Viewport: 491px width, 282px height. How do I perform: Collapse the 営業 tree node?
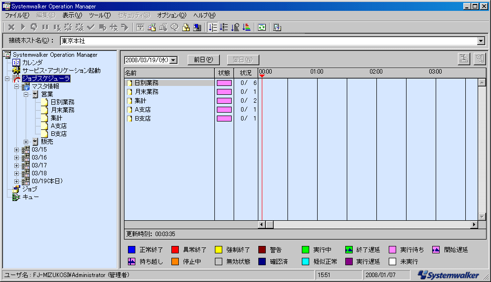26,94
